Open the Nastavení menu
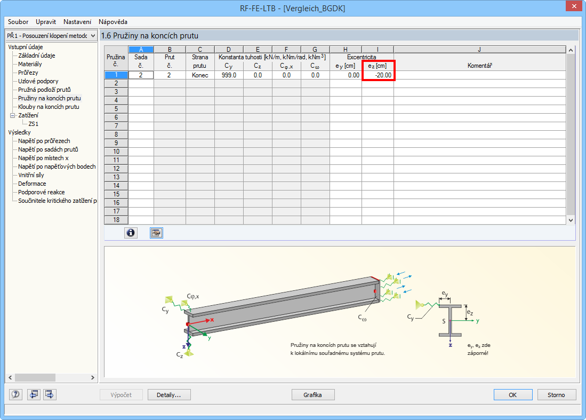The height and width of the screenshot is (420, 586). (77, 22)
